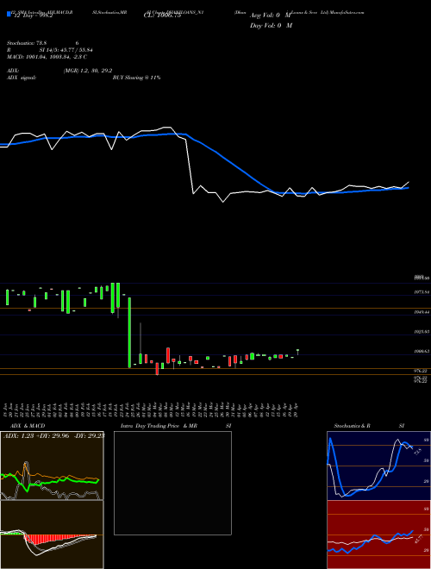Click the empty intraday trading price chart box
431x569 pixels.
(172, 483)
